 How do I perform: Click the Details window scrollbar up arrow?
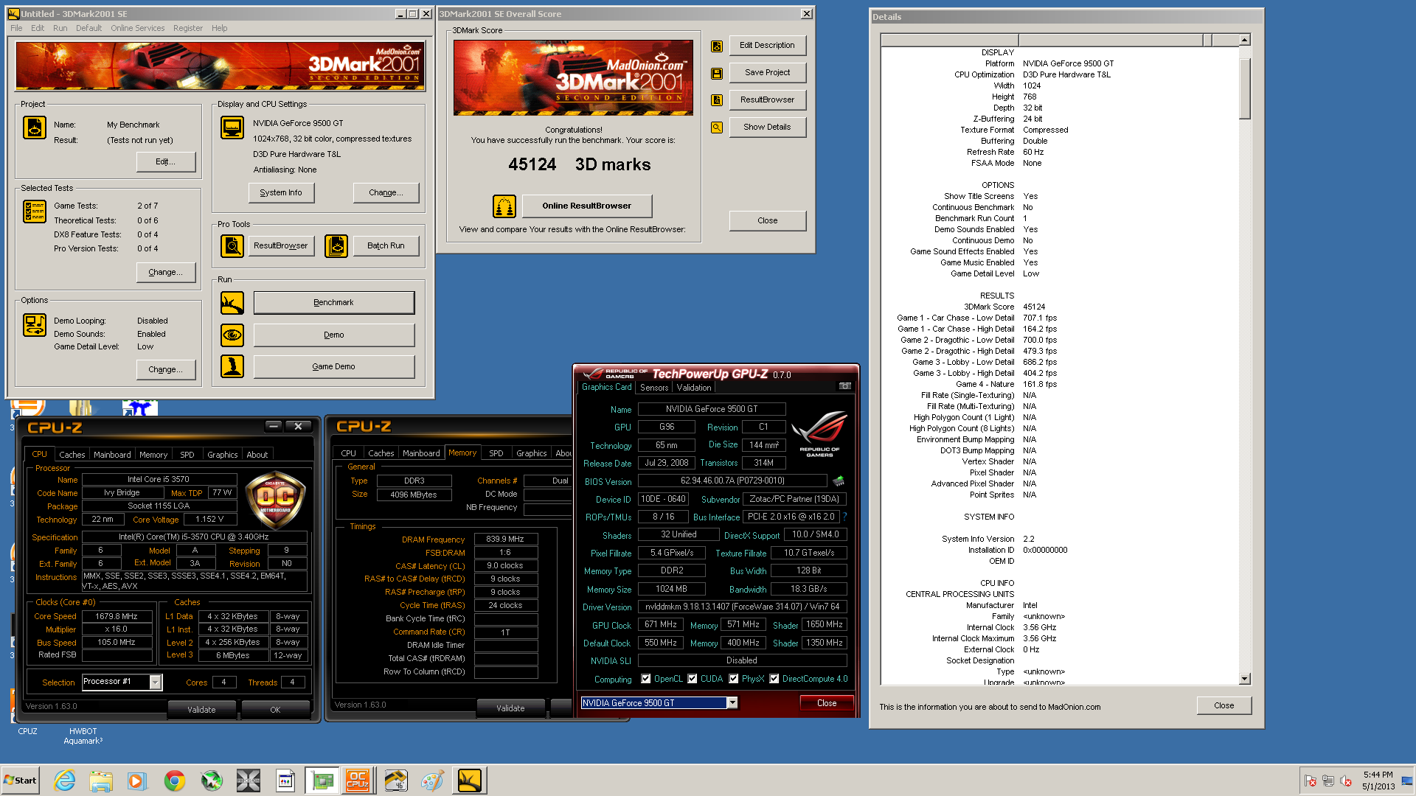point(1245,41)
